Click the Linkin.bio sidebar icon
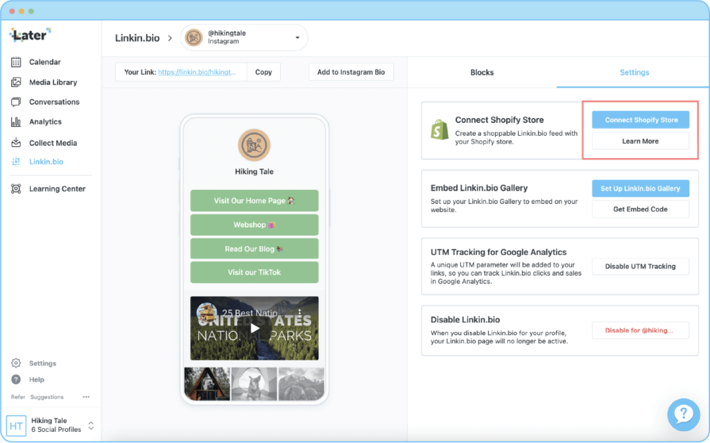 pyautogui.click(x=16, y=162)
